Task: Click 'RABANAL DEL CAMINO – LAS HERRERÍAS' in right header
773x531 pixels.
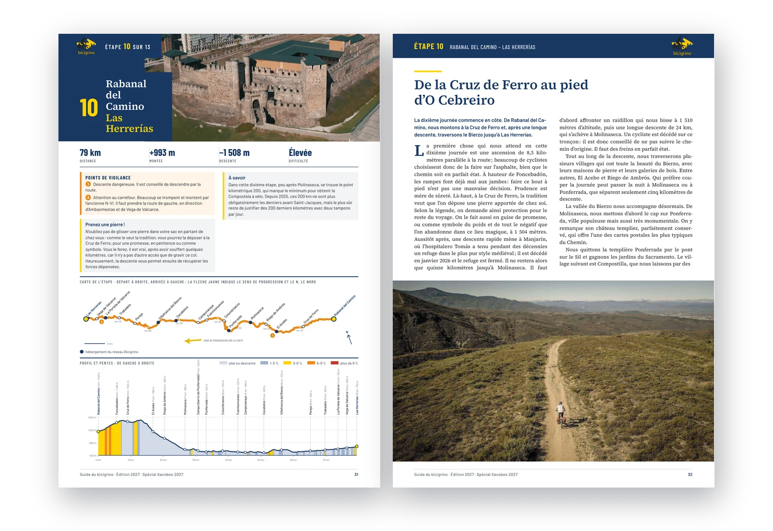Action: pos(492,47)
